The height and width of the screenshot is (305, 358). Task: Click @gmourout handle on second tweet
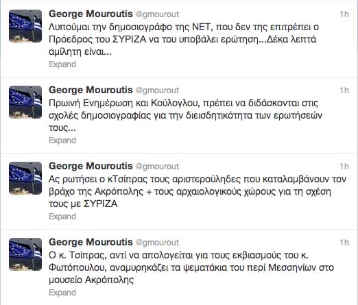tap(157, 90)
